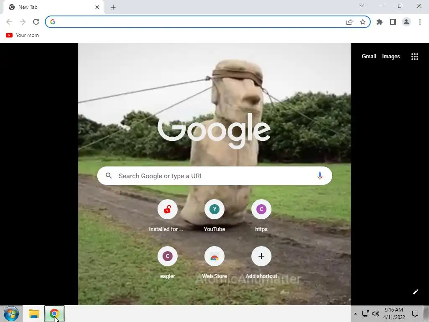This screenshot has width=429, height=322.
Task: Share this page using the share icon
Action: coord(349,22)
